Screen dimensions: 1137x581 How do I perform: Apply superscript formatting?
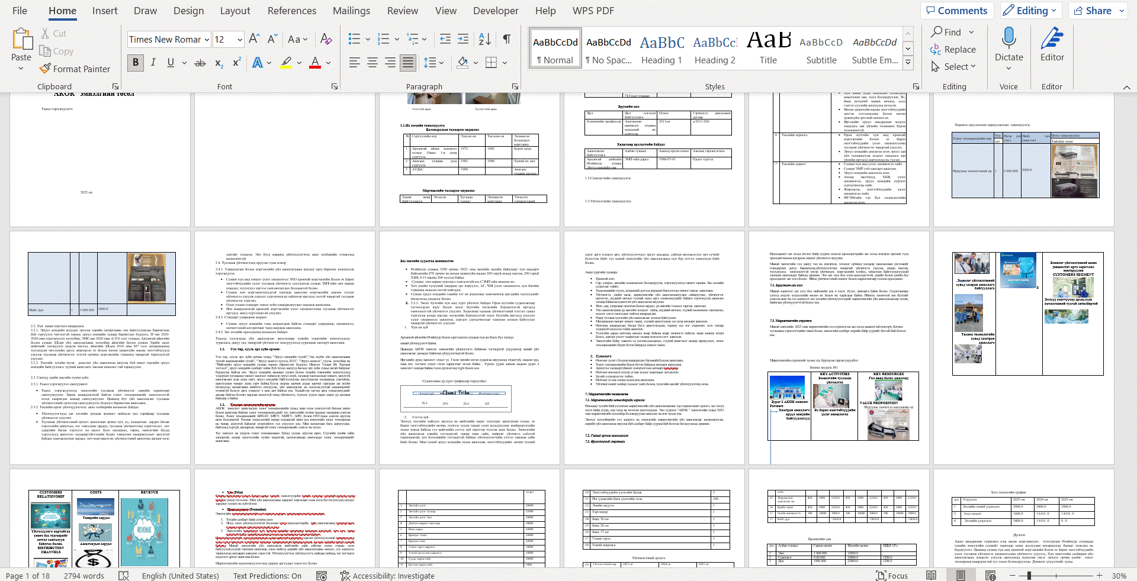point(236,63)
